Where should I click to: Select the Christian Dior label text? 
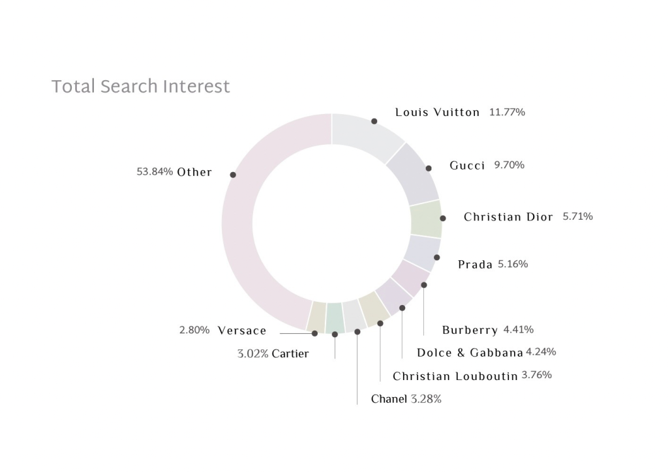click(508, 217)
